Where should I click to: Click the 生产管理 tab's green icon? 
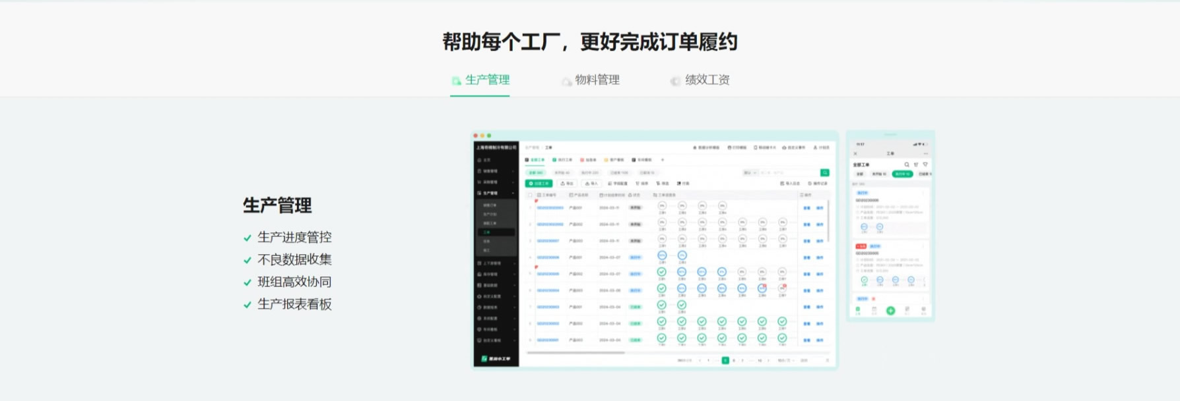[456, 81]
